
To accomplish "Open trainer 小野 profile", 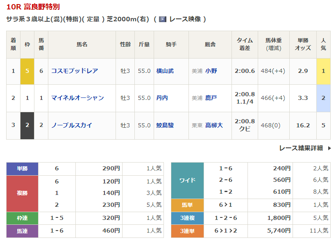I will (211, 71).
